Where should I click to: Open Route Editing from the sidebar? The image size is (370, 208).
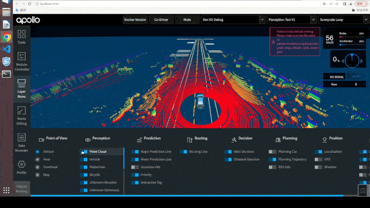click(x=22, y=115)
